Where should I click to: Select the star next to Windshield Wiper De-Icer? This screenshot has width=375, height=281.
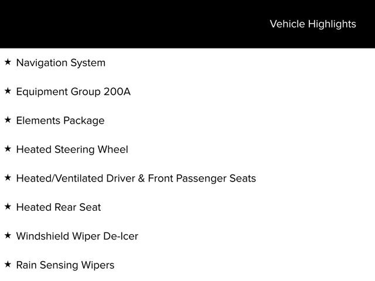click(x=8, y=235)
